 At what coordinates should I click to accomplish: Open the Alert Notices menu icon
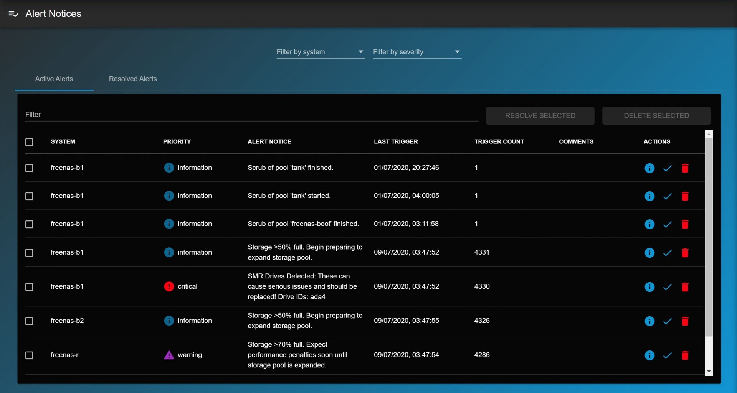pos(13,14)
